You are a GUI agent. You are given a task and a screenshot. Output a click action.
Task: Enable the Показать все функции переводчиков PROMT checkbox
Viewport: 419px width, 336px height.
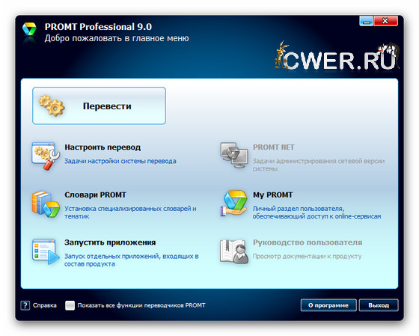[x=70, y=305]
